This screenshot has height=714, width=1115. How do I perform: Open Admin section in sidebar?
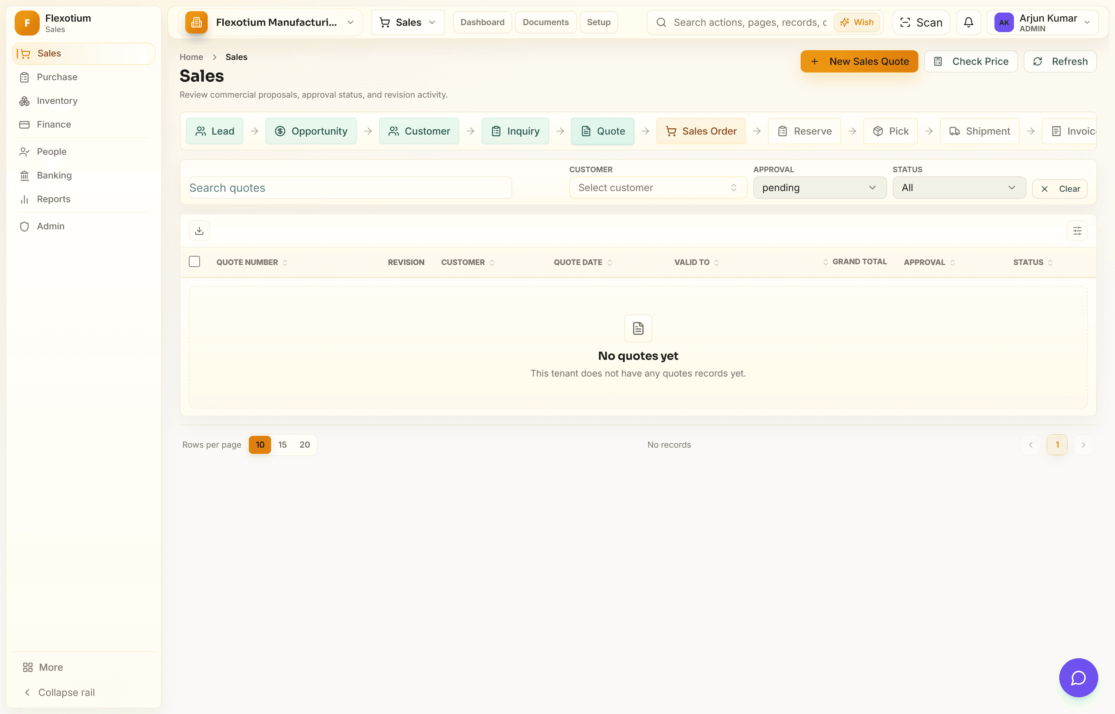[x=83, y=226]
